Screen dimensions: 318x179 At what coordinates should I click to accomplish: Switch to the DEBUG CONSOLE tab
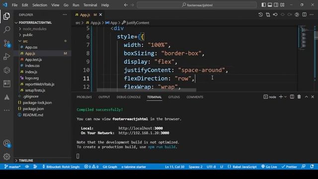point(128,97)
